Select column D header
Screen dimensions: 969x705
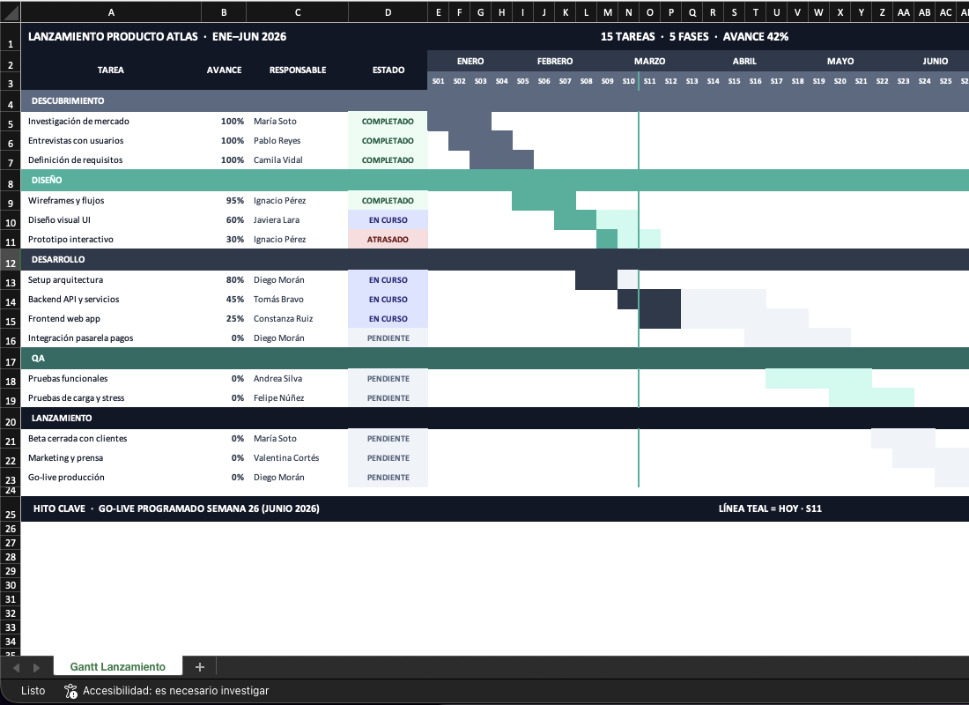[x=388, y=12]
